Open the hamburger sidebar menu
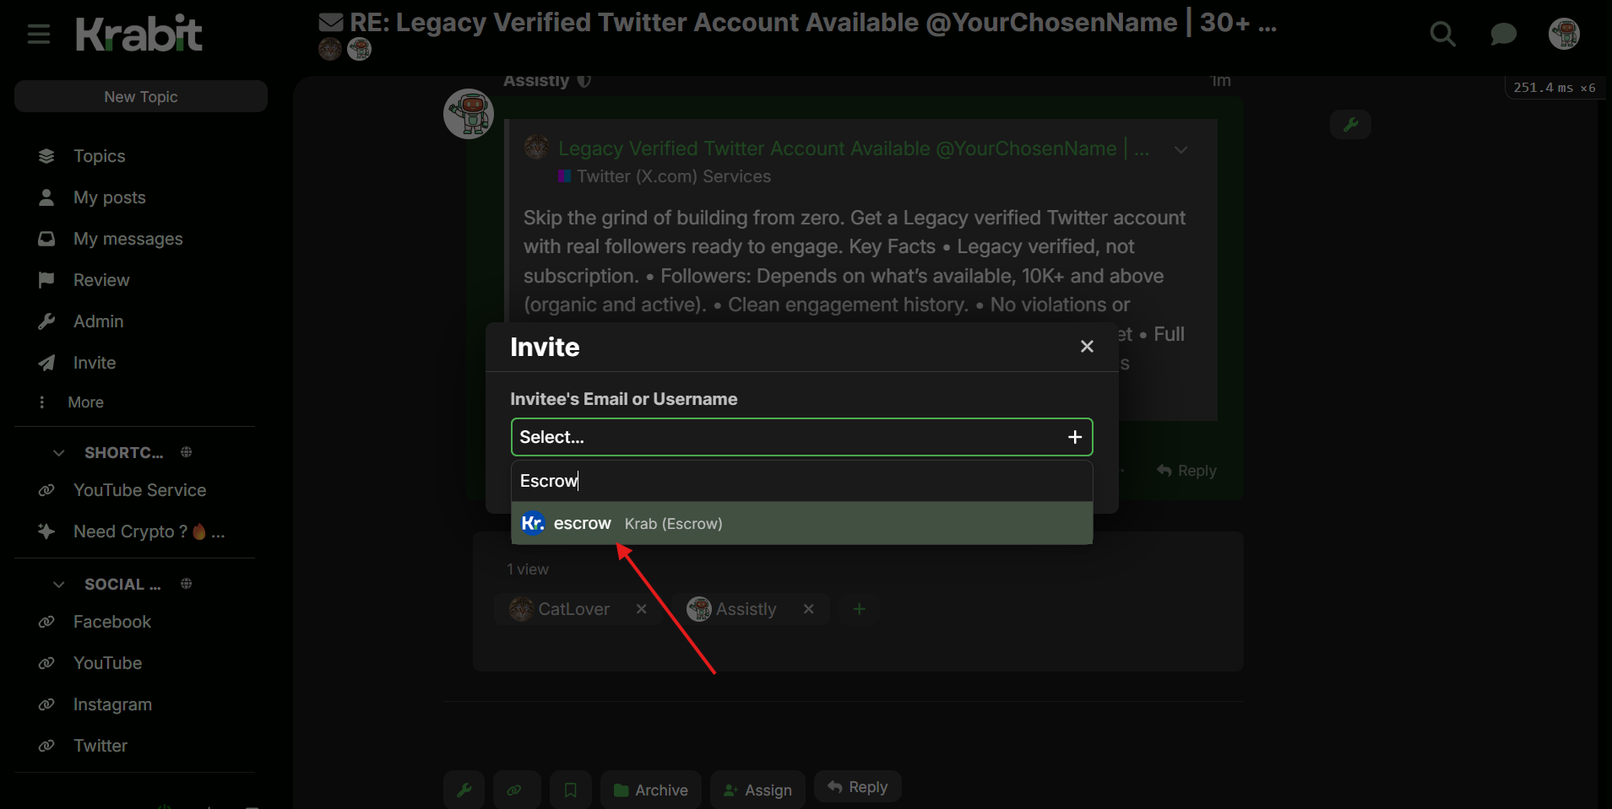Screen dimensions: 1612x809 [x=39, y=35]
